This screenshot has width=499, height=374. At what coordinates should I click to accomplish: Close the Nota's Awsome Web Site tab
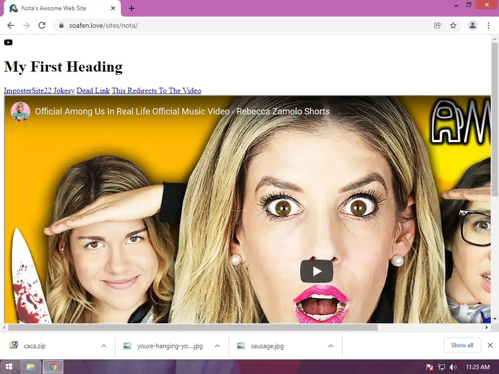[x=113, y=8]
